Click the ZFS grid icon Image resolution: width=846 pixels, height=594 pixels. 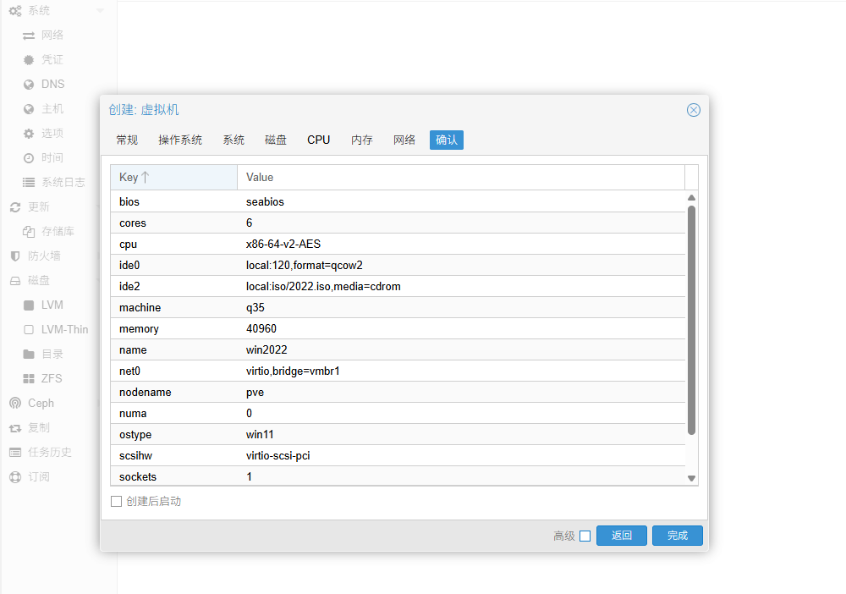pyautogui.click(x=29, y=378)
